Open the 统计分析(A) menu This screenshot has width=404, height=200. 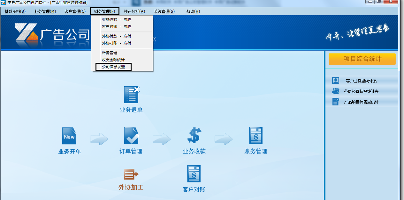134,11
